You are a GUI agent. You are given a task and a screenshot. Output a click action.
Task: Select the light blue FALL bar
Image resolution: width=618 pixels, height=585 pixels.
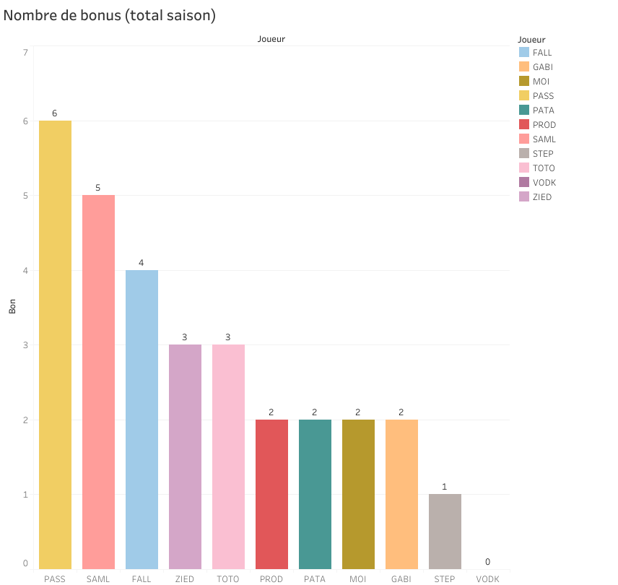click(142, 420)
